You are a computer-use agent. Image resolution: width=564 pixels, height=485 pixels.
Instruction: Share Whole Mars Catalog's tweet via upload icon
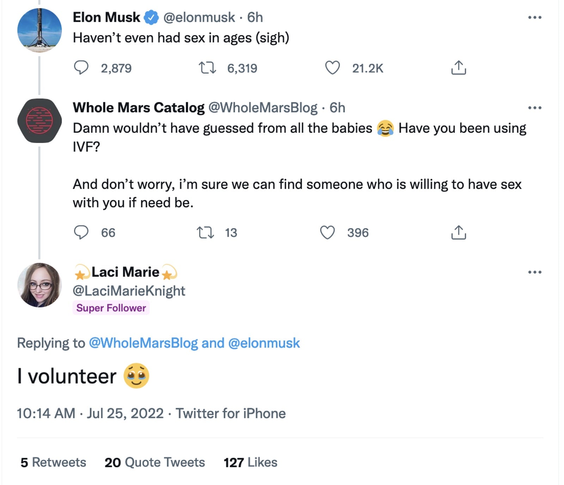(459, 232)
